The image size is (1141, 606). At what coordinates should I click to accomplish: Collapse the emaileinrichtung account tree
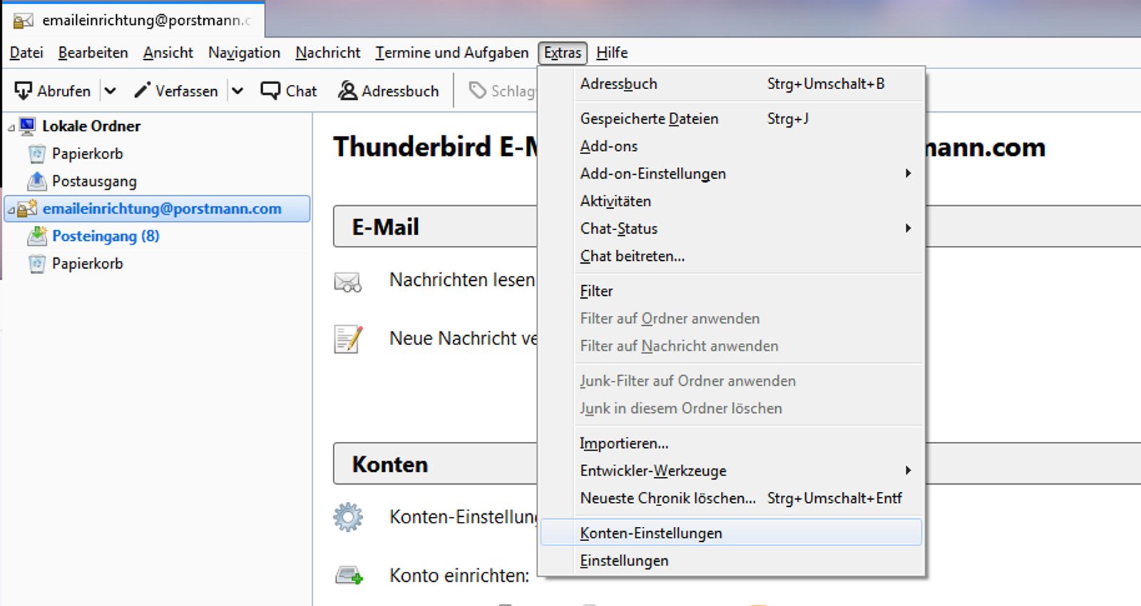pyautogui.click(x=11, y=210)
